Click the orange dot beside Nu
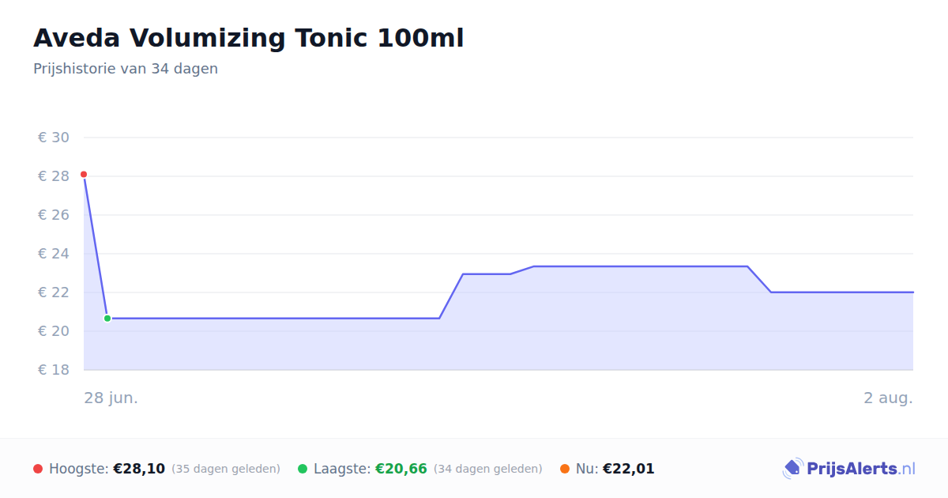Viewport: 948px width, 498px height. [565, 469]
